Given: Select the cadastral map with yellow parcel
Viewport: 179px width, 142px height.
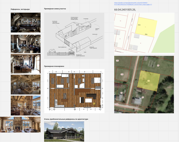Looking at the screenshot, I should point(144,33).
